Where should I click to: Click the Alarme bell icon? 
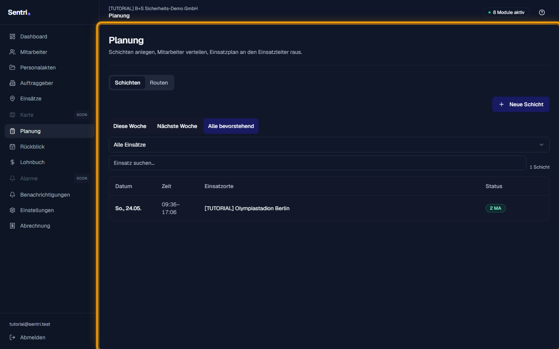[12, 178]
